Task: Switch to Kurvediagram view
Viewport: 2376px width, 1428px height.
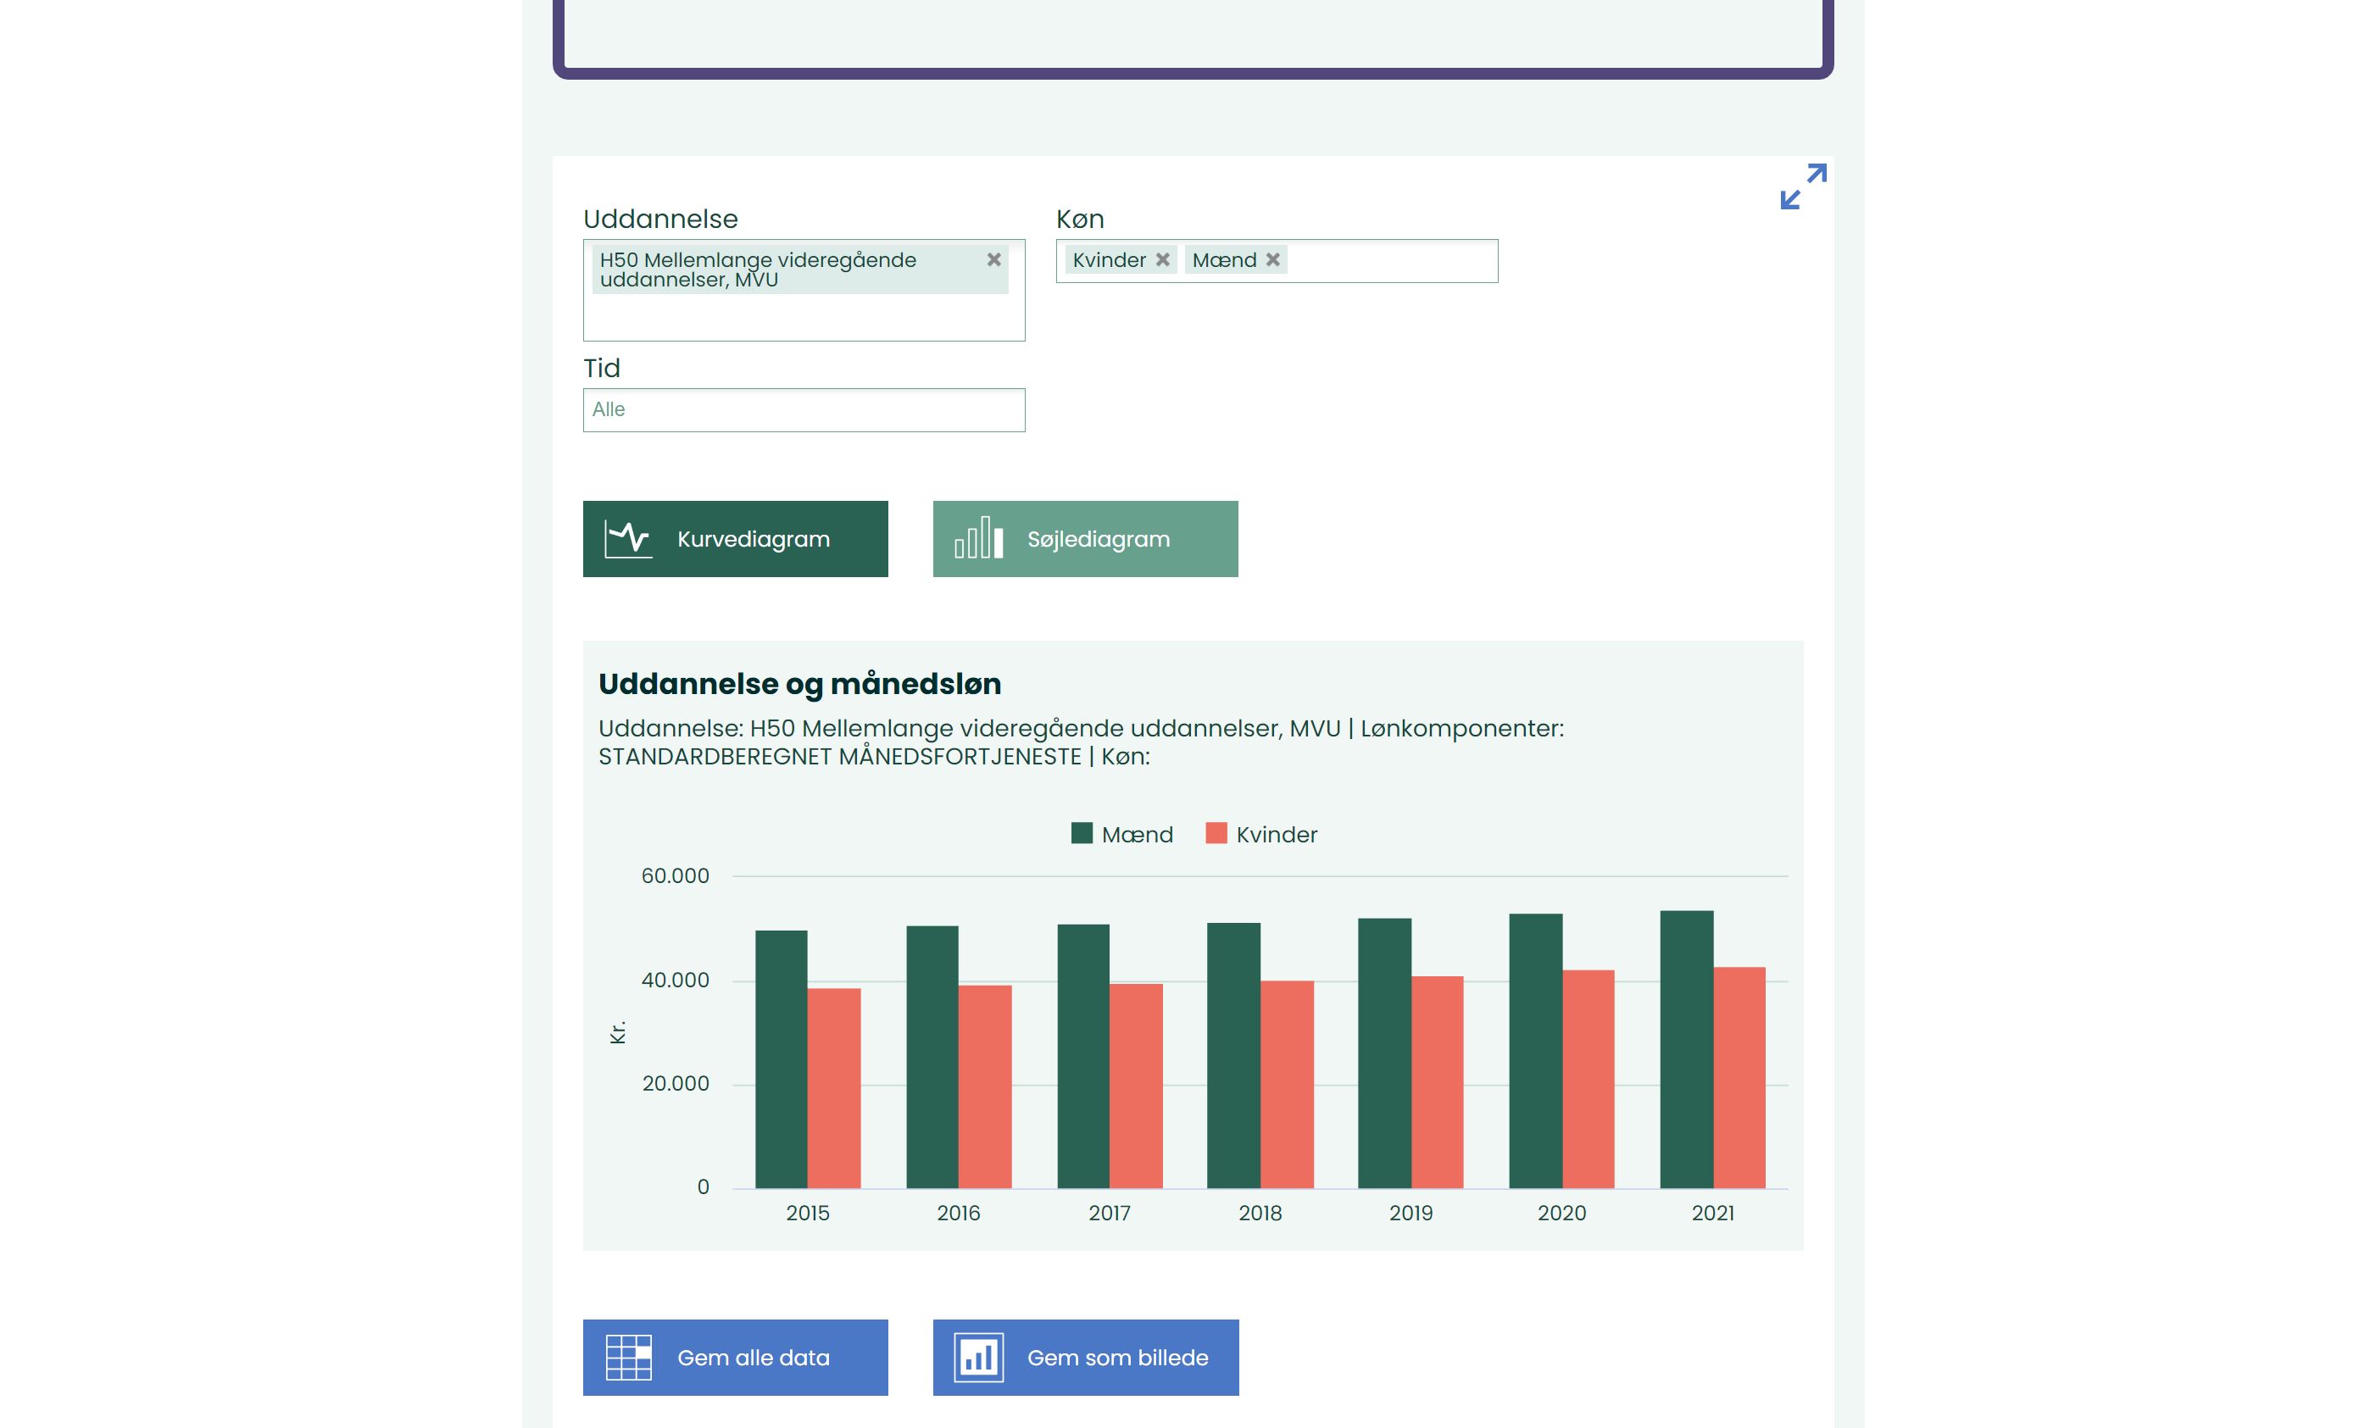Action: (752, 539)
